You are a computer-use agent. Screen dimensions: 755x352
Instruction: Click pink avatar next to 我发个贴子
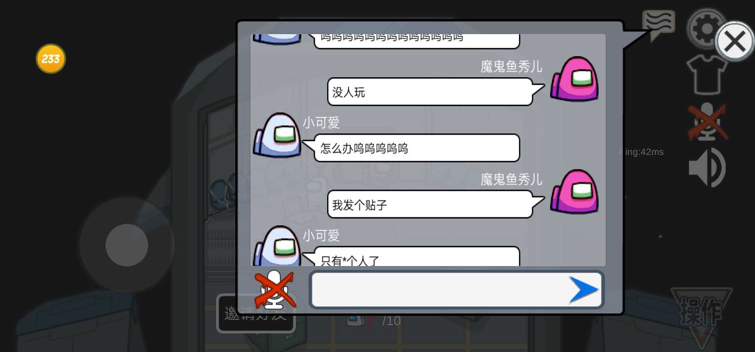pos(575,192)
